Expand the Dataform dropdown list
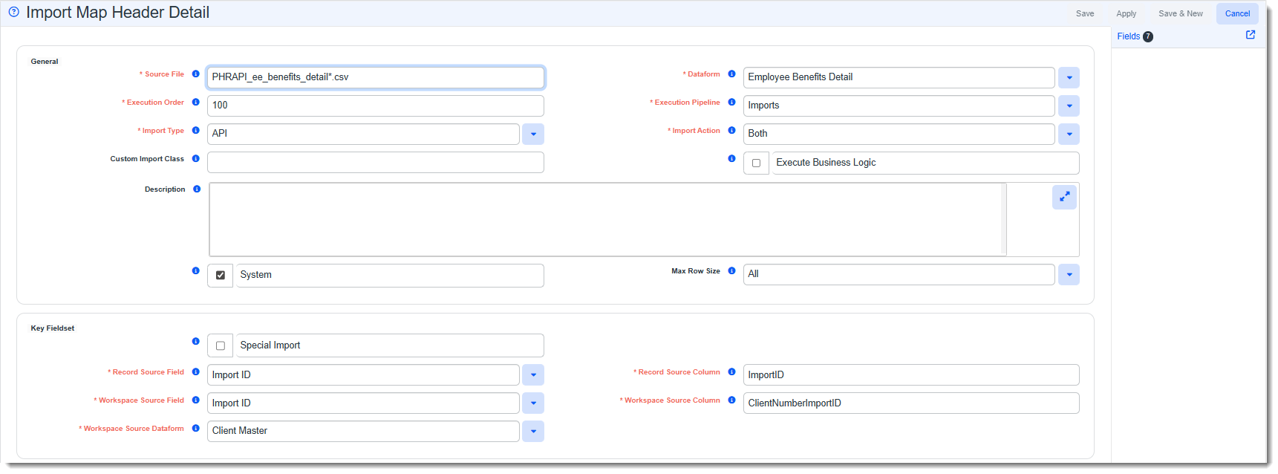The image size is (1278, 474). coord(1069,78)
